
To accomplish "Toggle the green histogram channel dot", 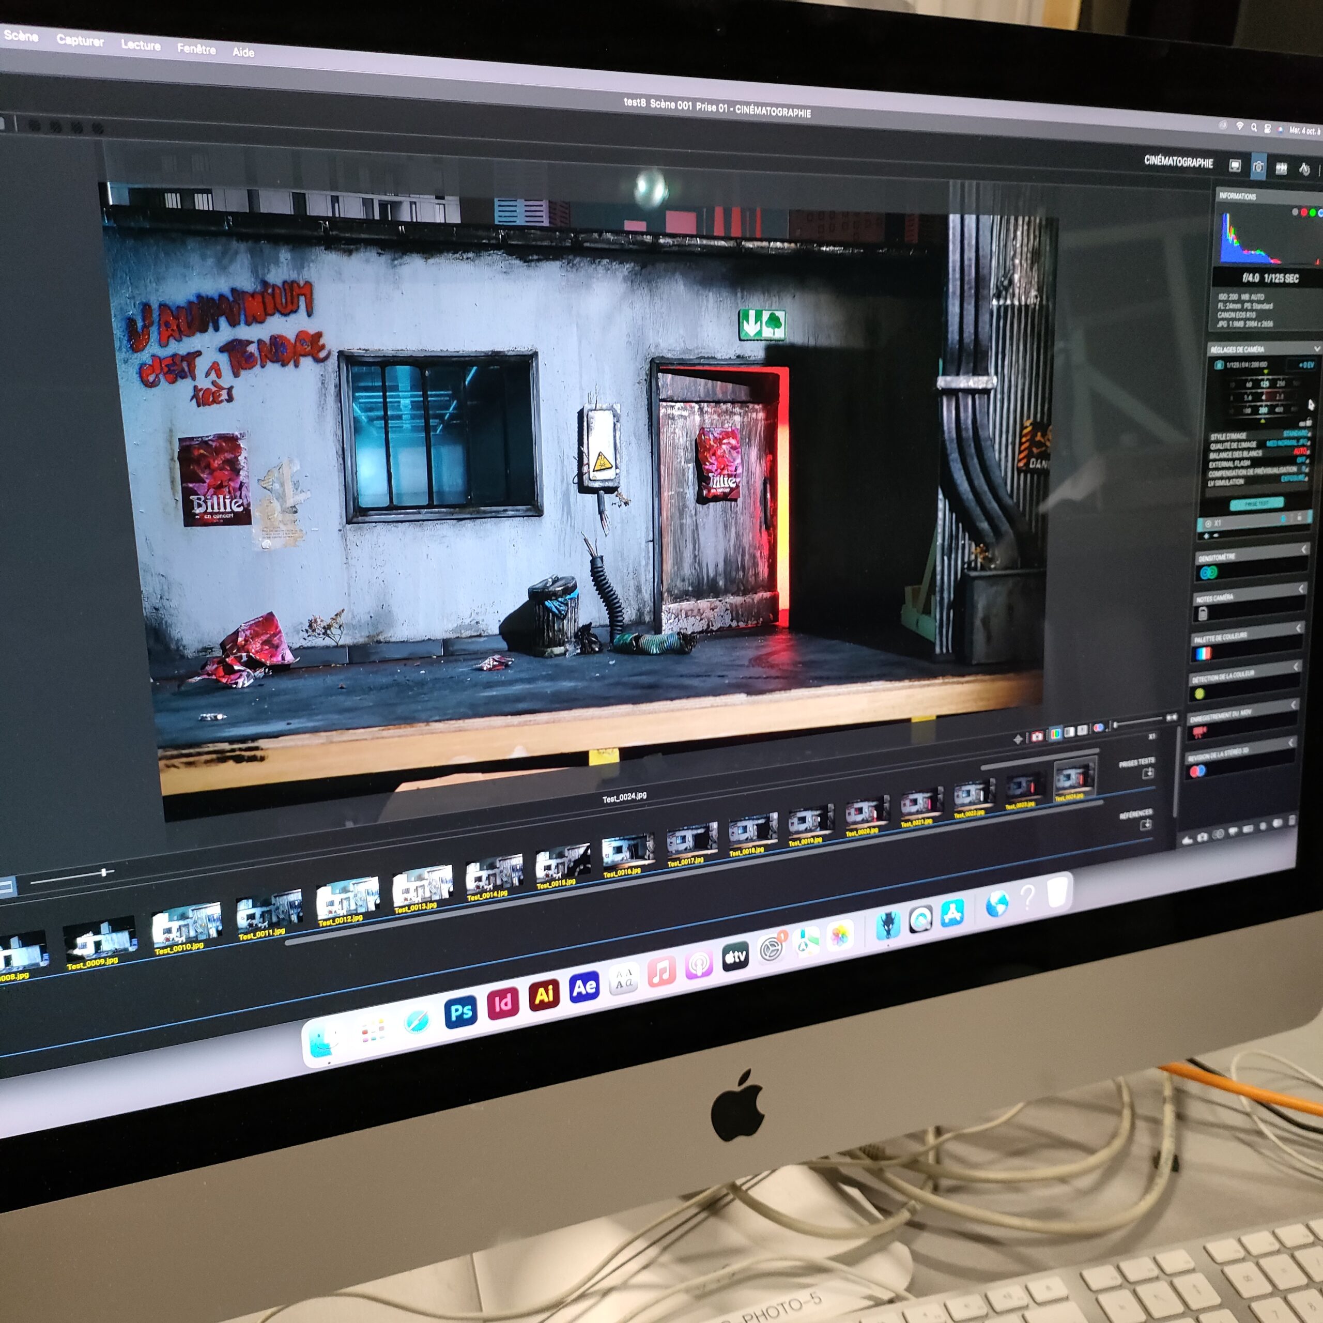I will coord(1313,213).
